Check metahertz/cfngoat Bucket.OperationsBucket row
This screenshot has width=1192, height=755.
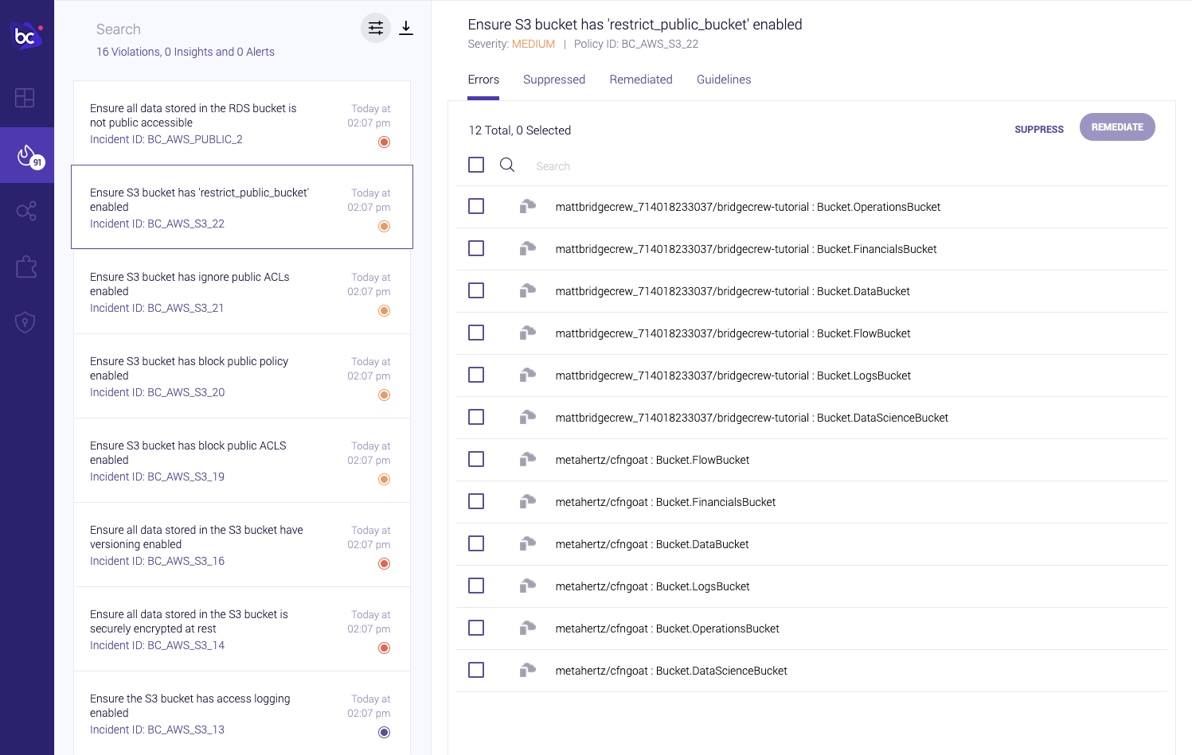(x=476, y=628)
